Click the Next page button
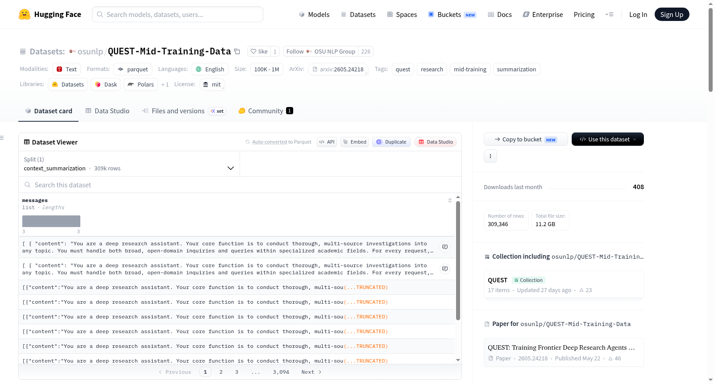The width and height of the screenshot is (714, 384). [x=311, y=372]
